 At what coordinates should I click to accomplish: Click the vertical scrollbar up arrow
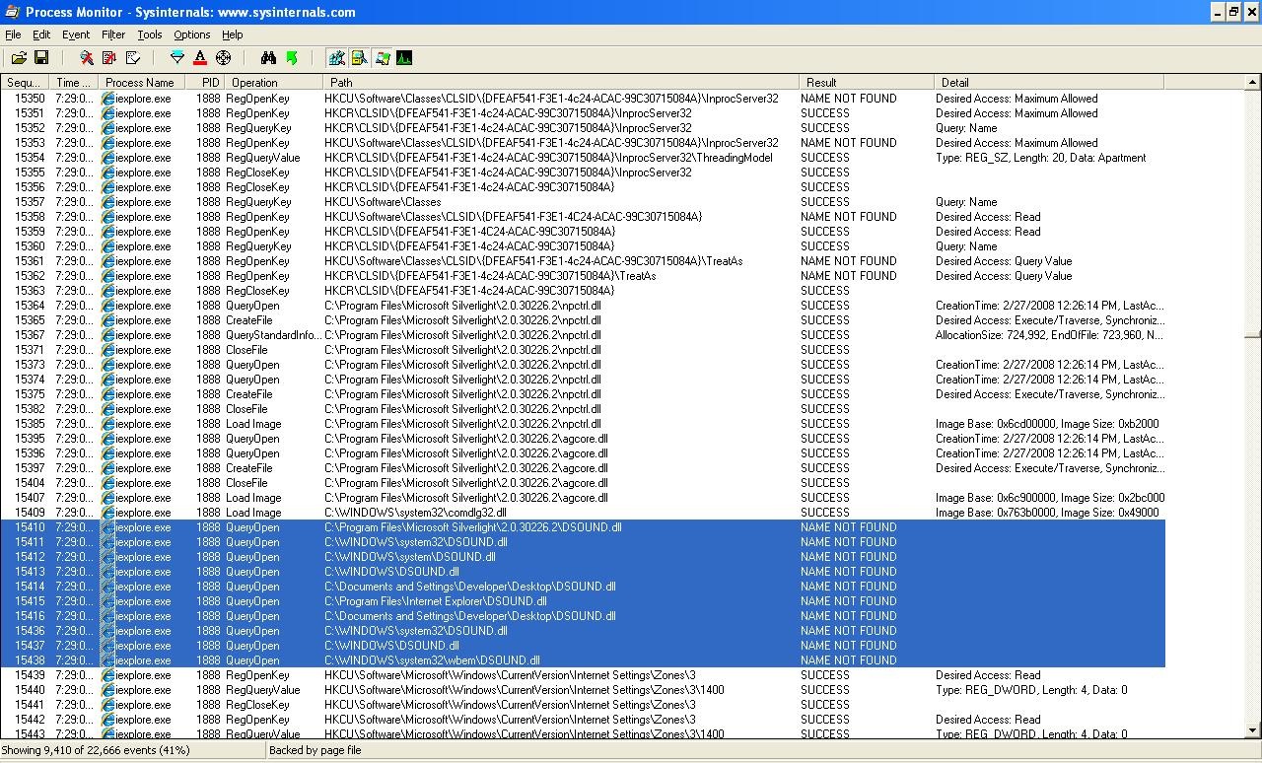click(1253, 83)
